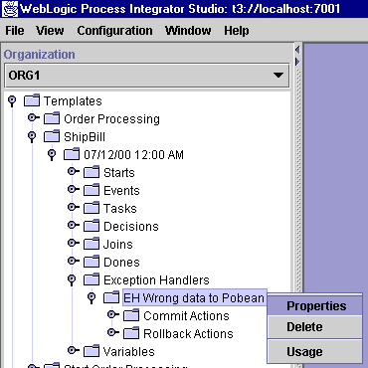
Task: Collapse the Templates tree node
Action: click(x=12, y=100)
